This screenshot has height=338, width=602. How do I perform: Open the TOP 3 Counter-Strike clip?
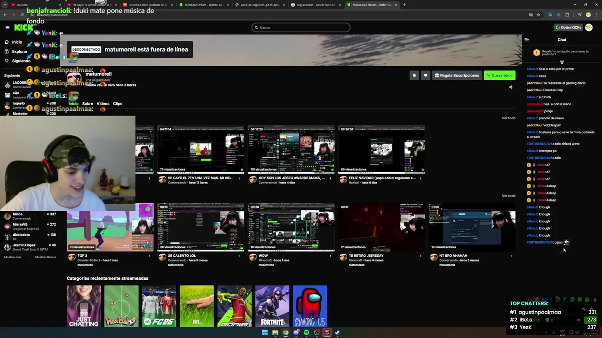[x=110, y=227]
